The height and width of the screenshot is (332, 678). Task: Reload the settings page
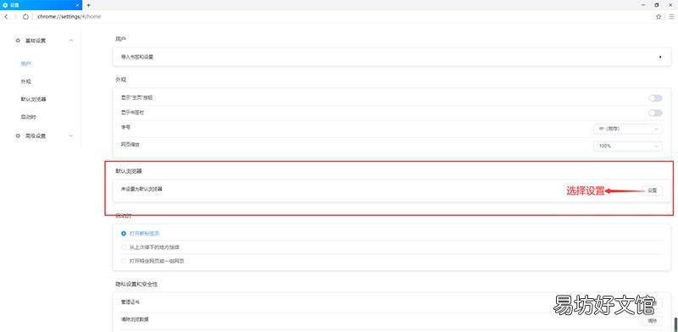[x=25, y=16]
